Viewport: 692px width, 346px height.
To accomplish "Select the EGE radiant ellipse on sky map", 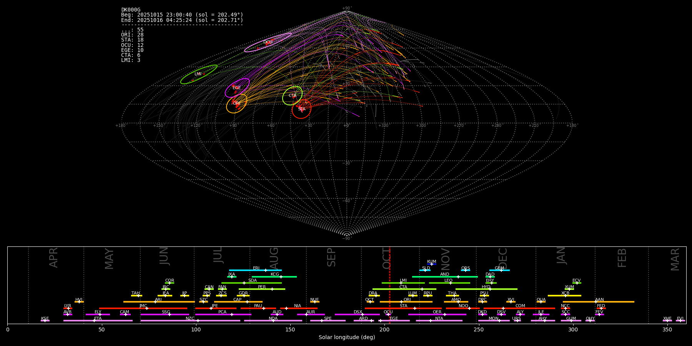I will tap(237, 88).
